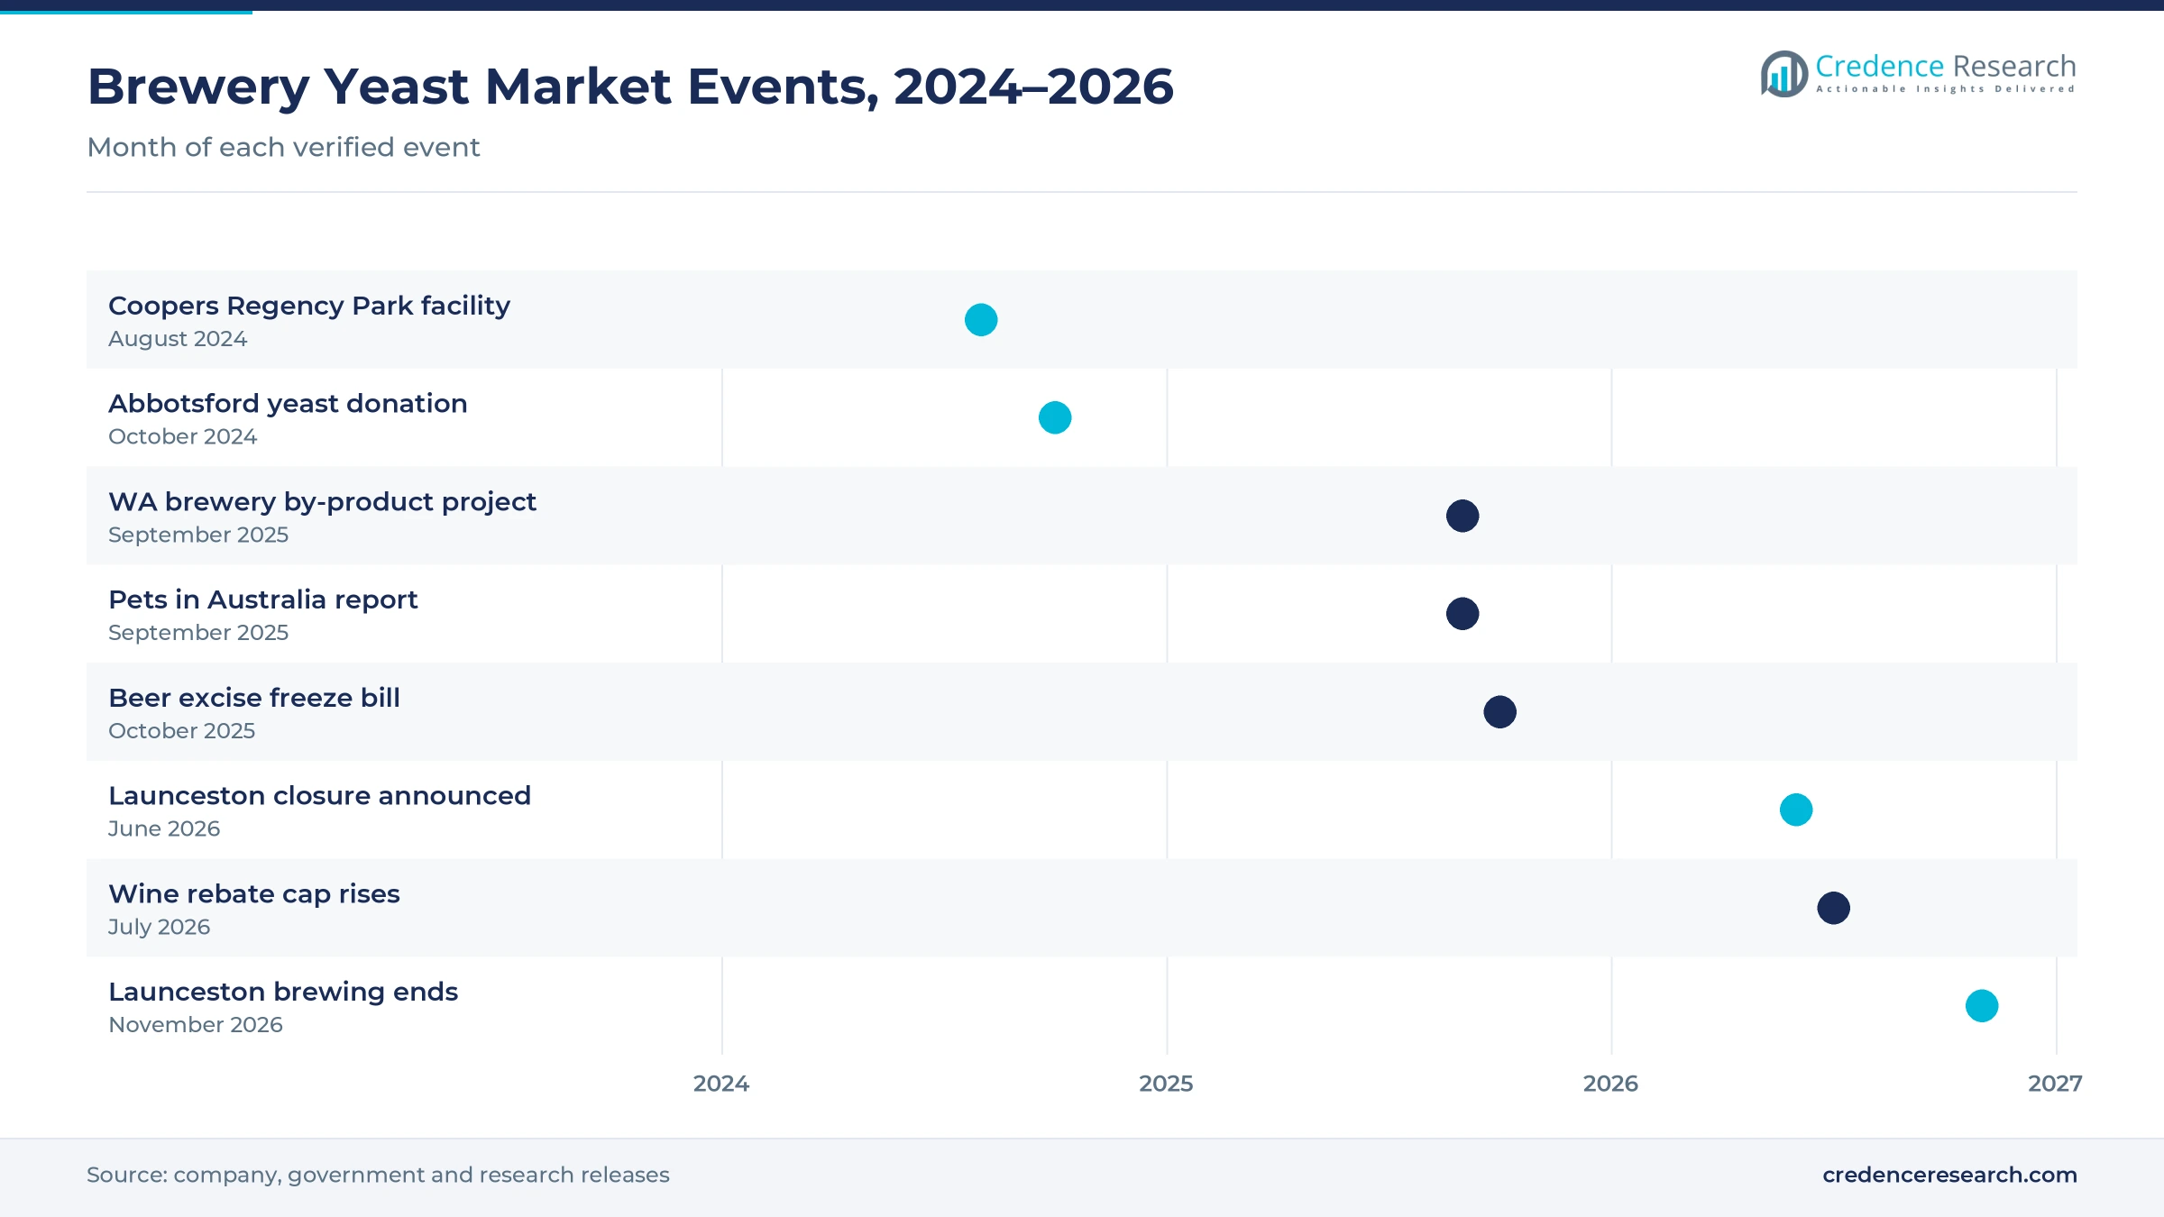Click the 2025 axis label
This screenshot has height=1217, width=2164.
[1166, 1084]
